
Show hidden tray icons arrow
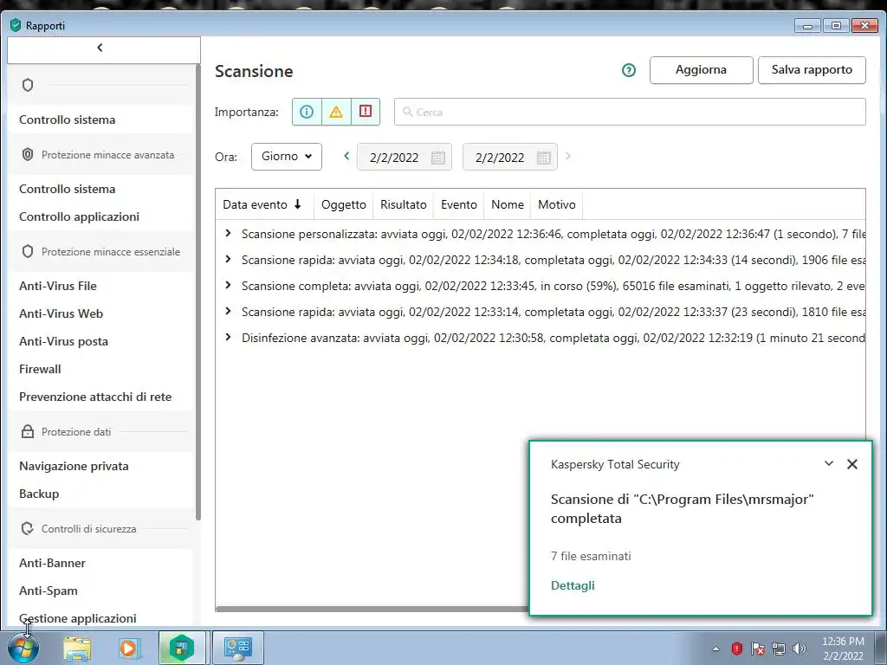[715, 649]
